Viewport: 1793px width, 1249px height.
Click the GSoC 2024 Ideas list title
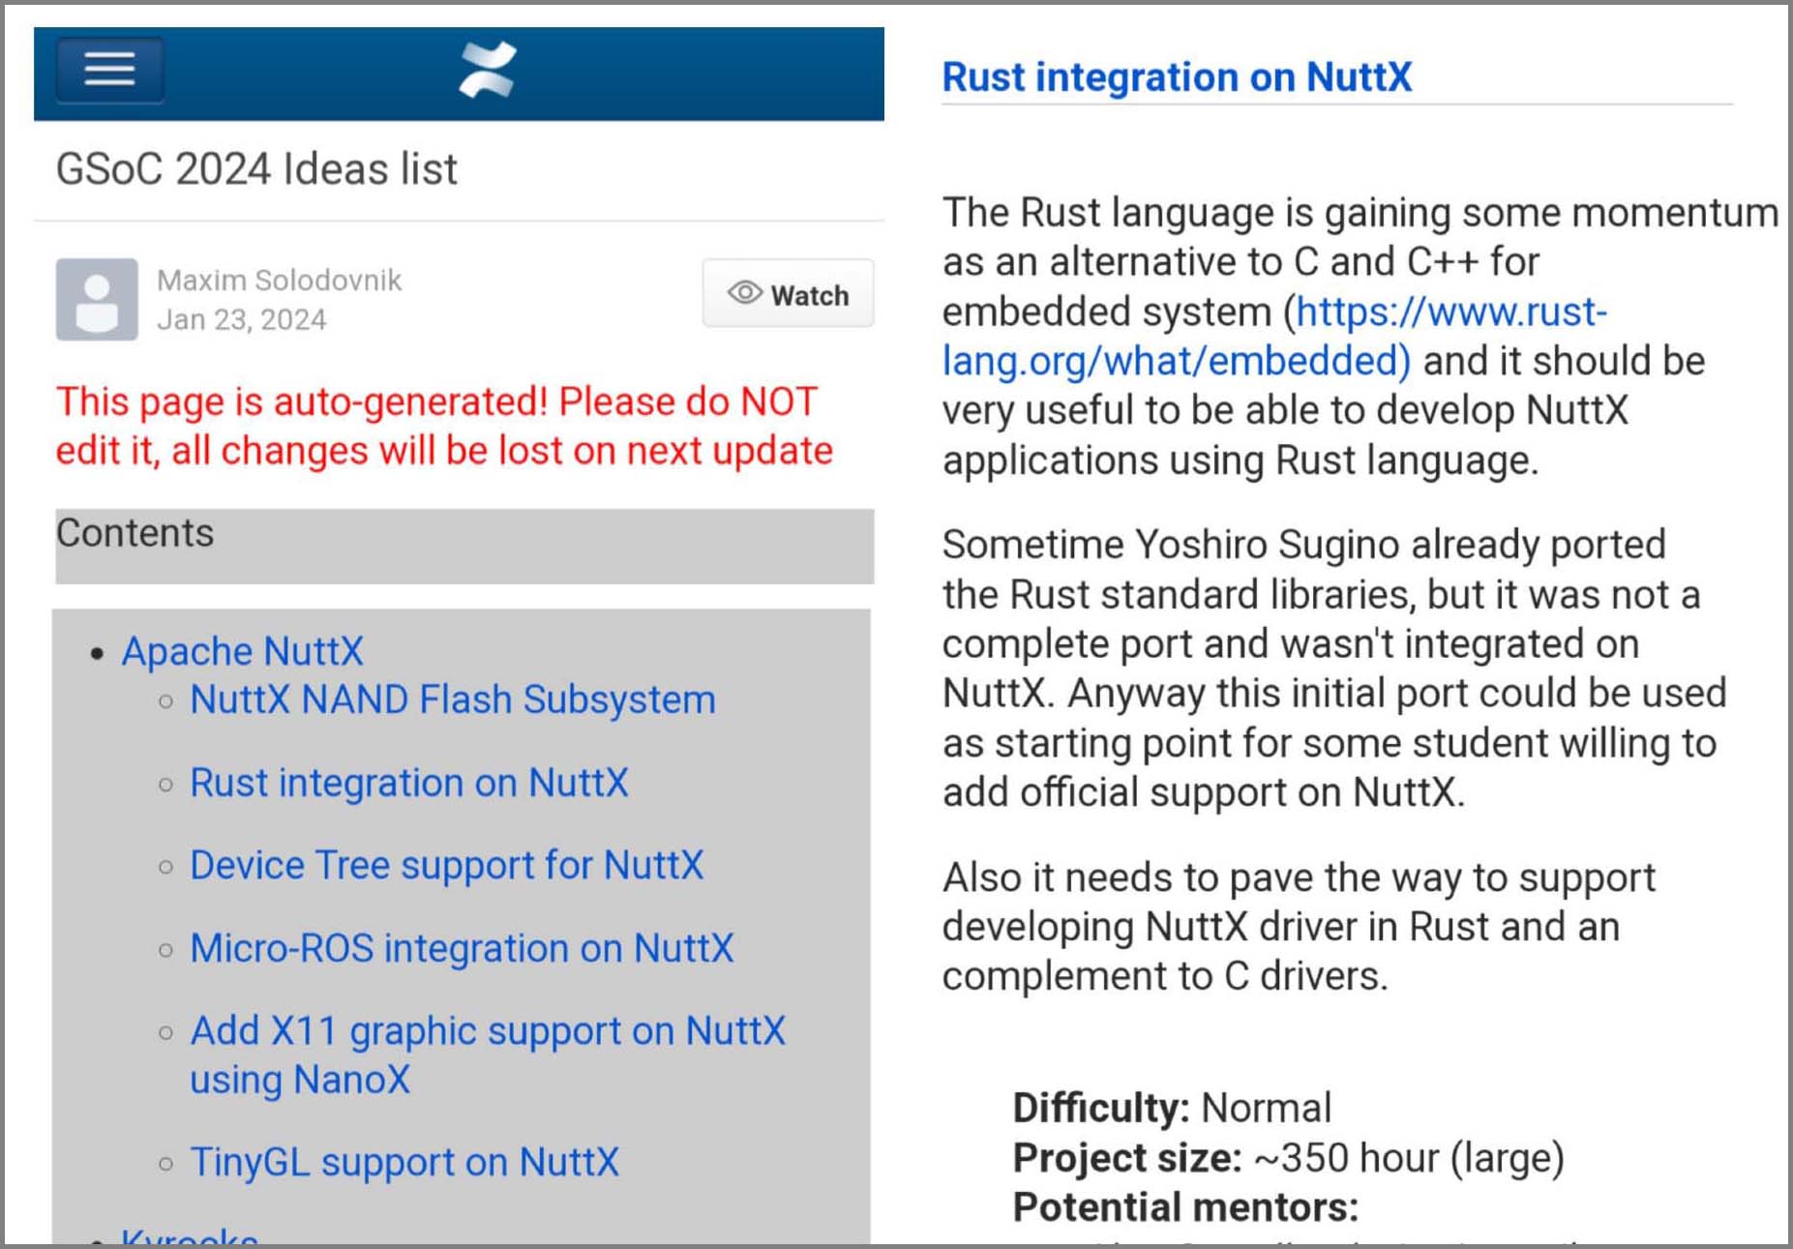(256, 169)
